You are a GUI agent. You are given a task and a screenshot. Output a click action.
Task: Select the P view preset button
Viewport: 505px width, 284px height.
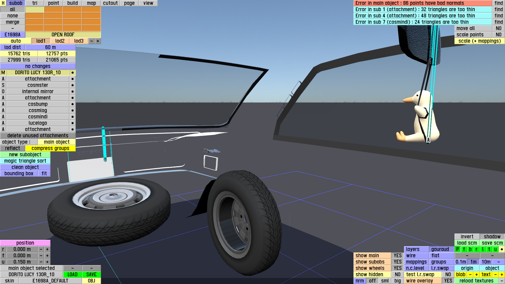click(x=457, y=249)
